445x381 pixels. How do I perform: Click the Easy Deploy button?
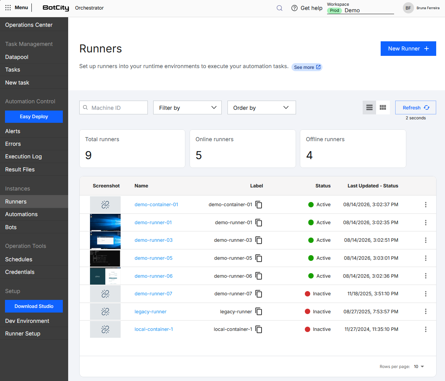click(34, 117)
